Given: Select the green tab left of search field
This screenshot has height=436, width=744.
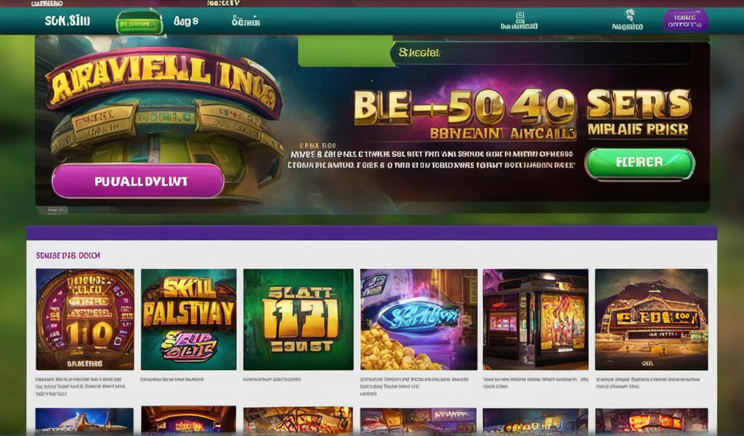Looking at the screenshot, I should point(345,52).
